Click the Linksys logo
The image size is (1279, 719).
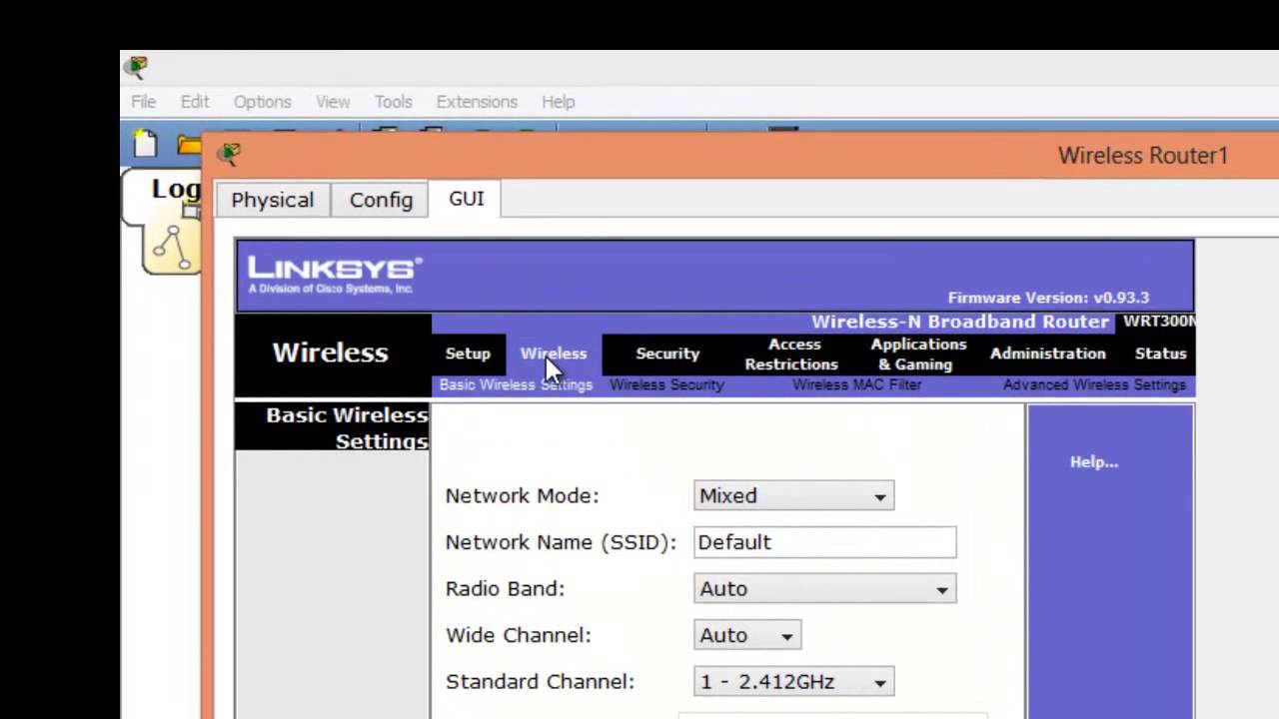335,275
